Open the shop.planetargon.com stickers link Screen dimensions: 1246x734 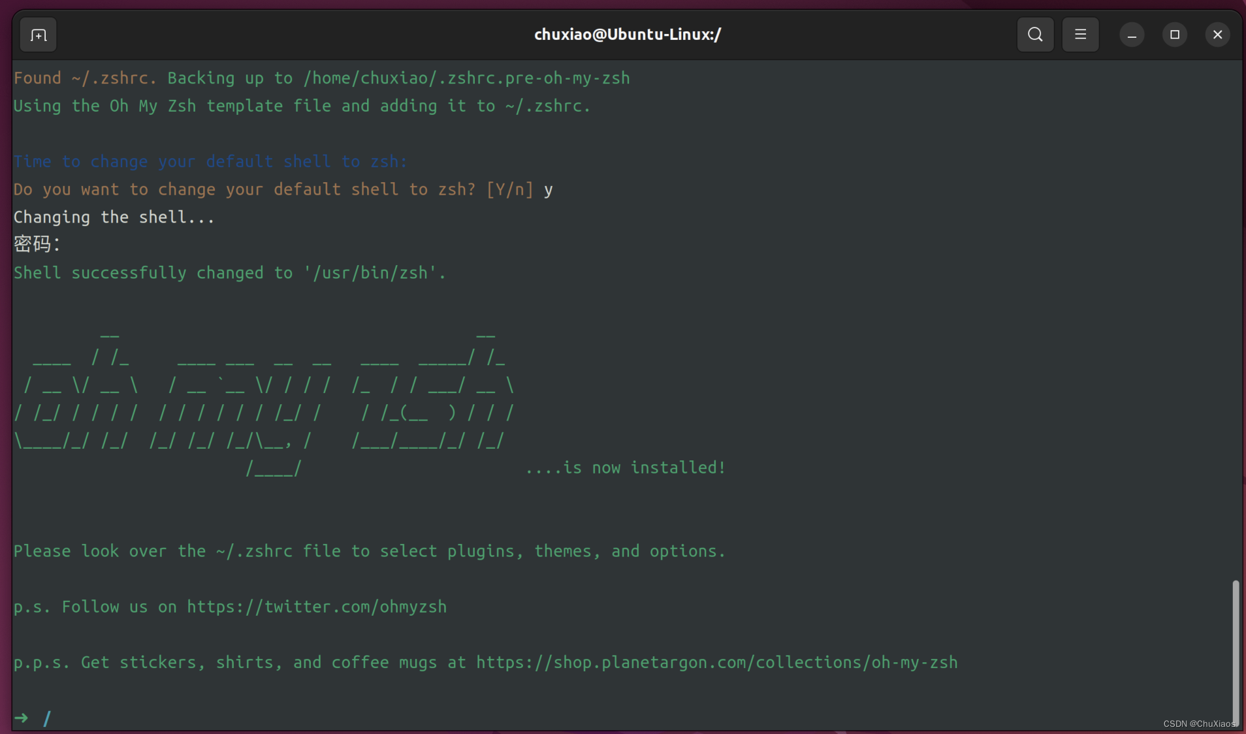(716, 662)
